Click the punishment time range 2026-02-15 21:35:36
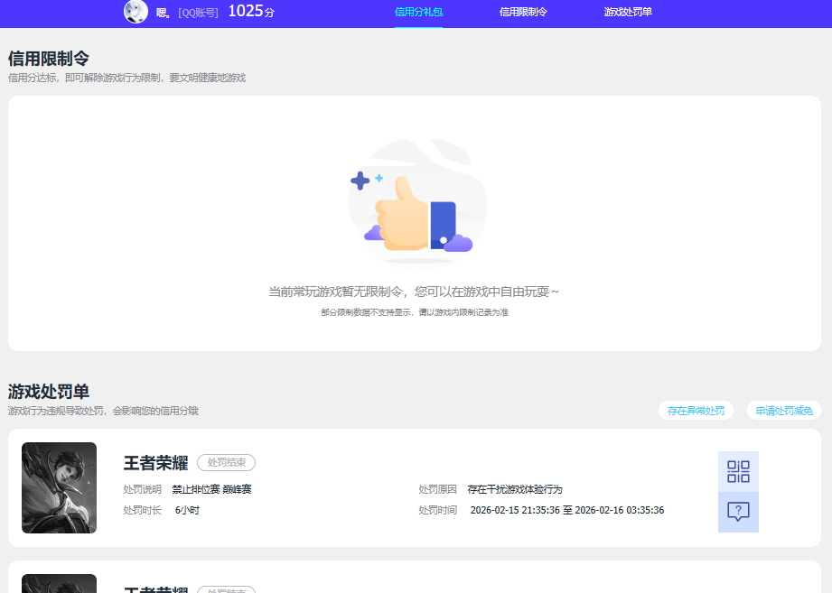The image size is (832, 593). pyautogui.click(x=567, y=510)
